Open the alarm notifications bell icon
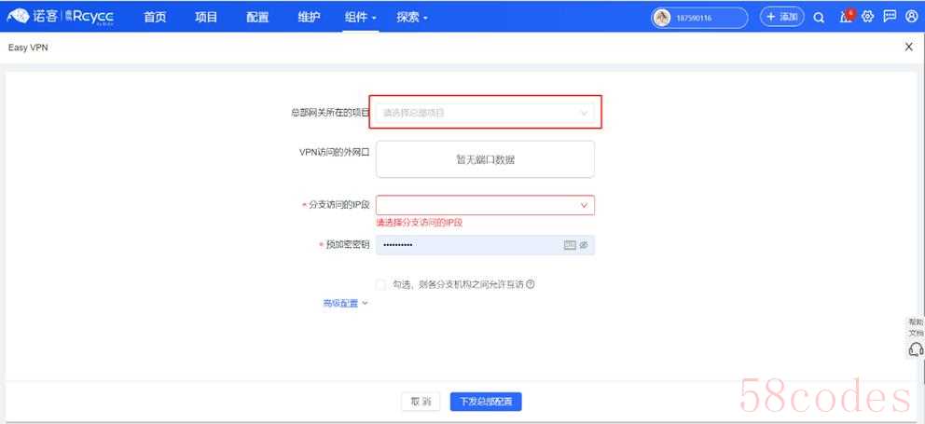 pyautogui.click(x=846, y=17)
